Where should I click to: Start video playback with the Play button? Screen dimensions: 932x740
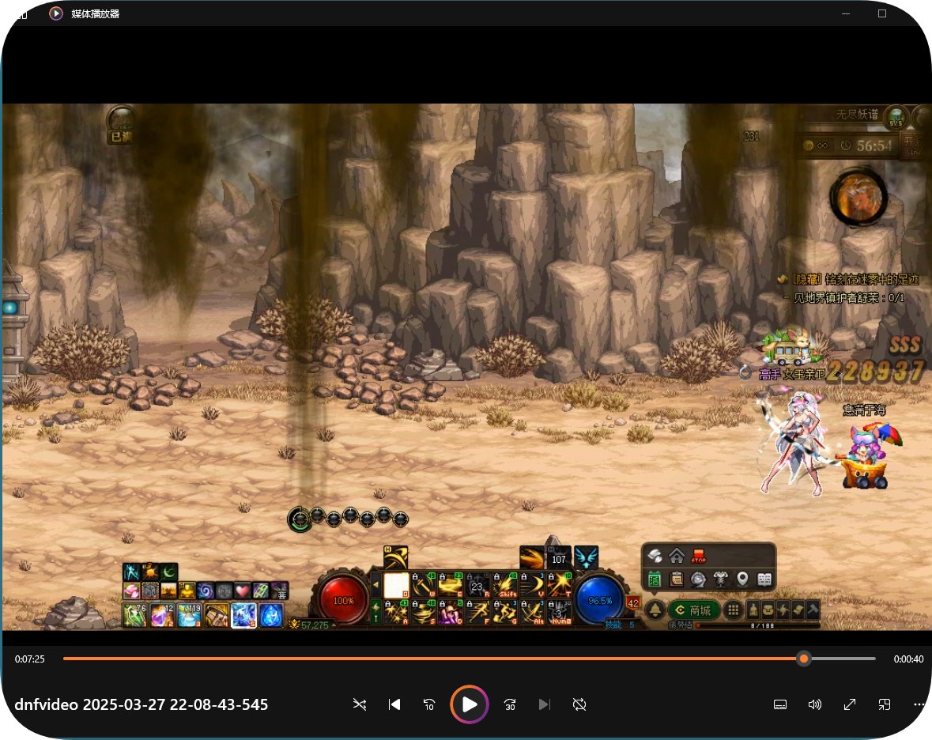click(469, 704)
